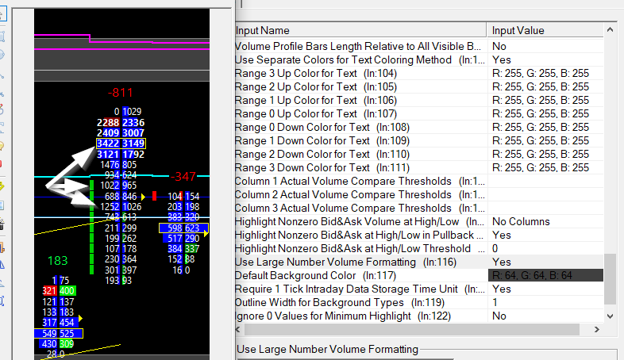The width and height of the screenshot is (624, 360).
Task: Click the inputs list scroll up arrow
Action: (x=610, y=30)
